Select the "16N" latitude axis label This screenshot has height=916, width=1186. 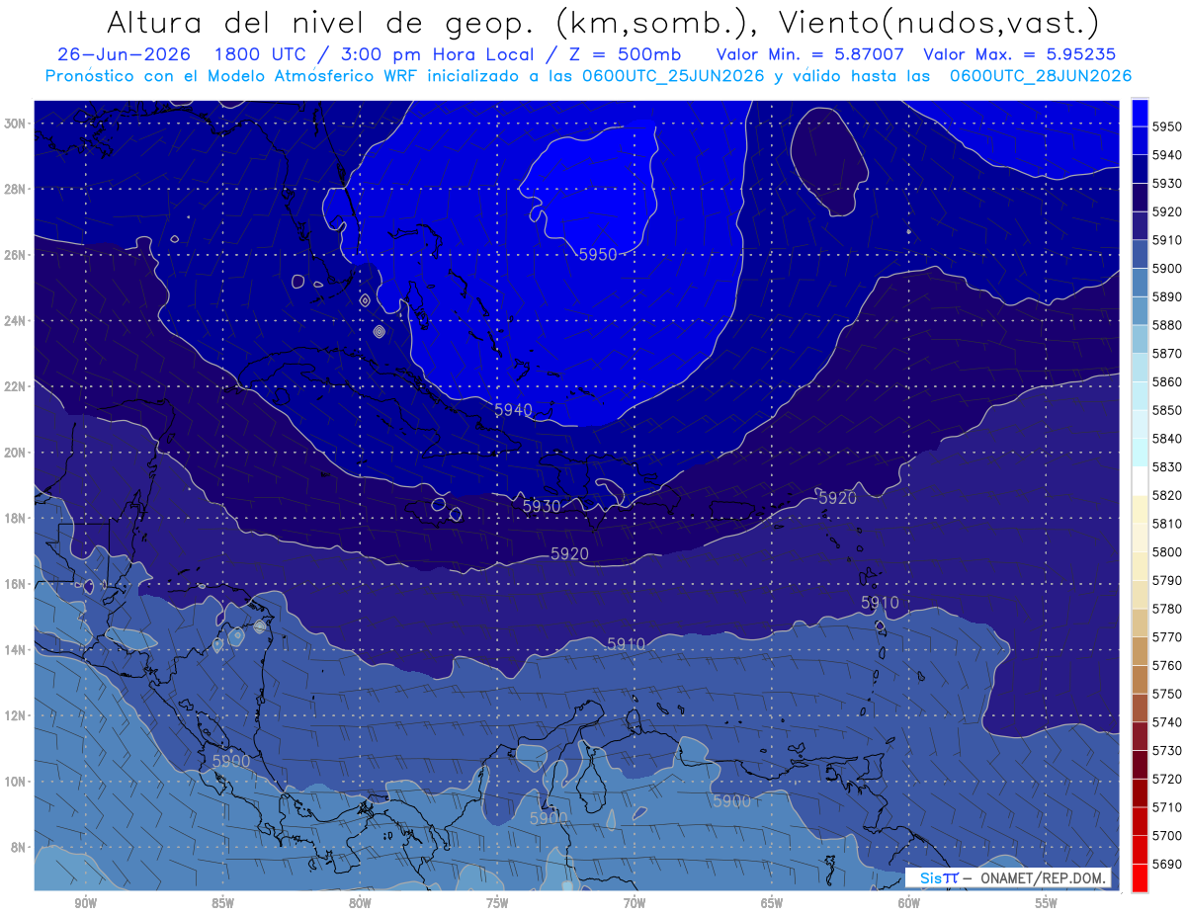(x=17, y=584)
